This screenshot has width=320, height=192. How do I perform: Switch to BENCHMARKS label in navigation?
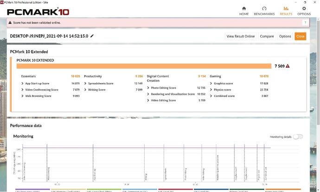[x=264, y=14]
